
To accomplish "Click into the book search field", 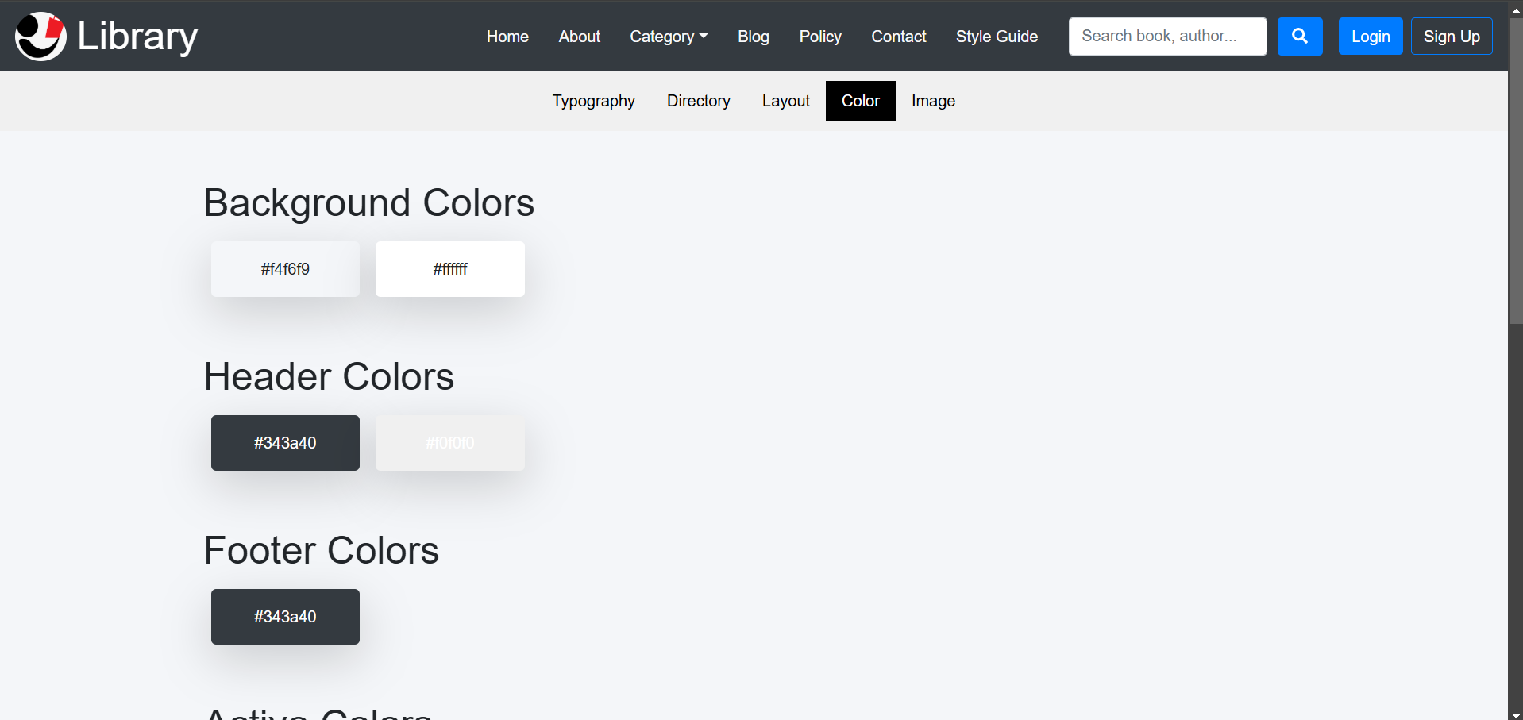I will [x=1166, y=37].
